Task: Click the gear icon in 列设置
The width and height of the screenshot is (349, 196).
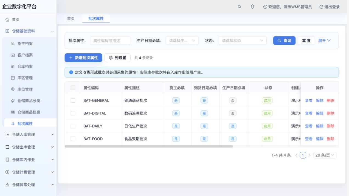Action: (x=111, y=58)
